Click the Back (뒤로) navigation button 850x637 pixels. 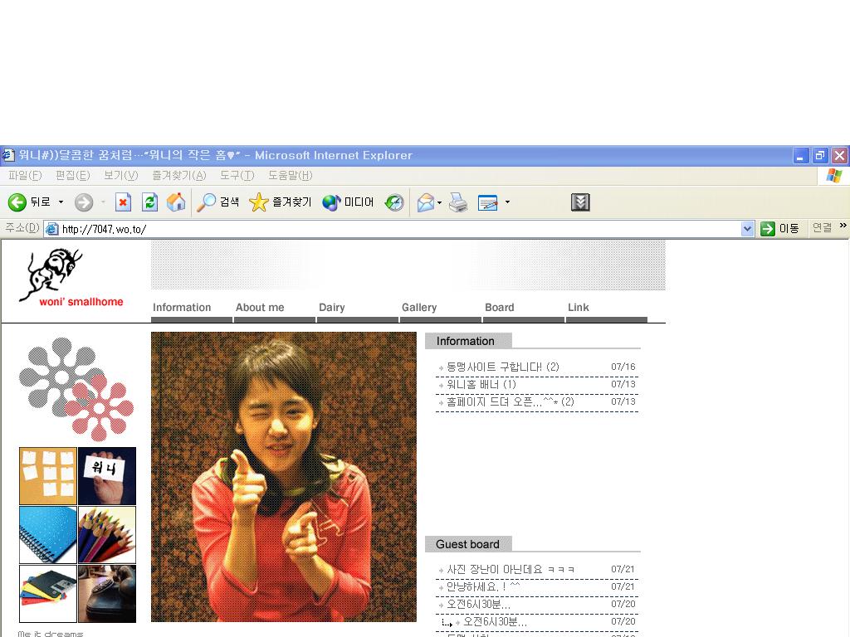tap(29, 202)
